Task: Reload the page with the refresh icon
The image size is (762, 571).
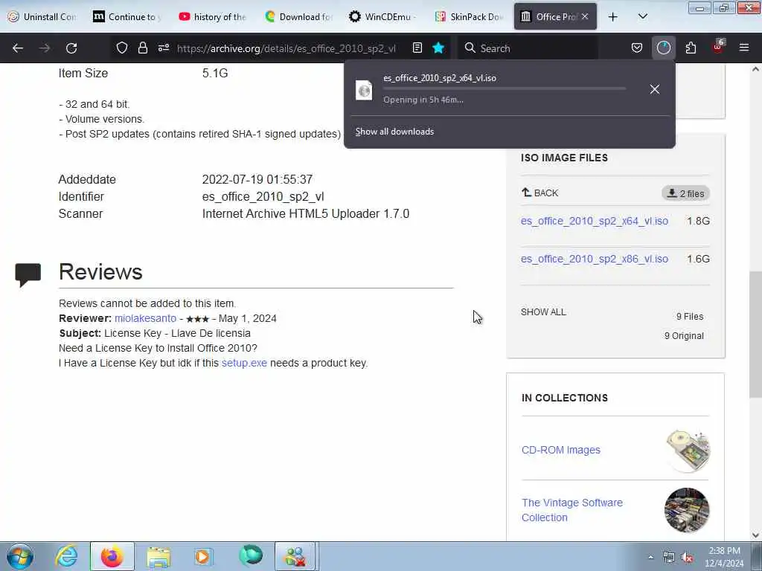Action: coord(71,48)
